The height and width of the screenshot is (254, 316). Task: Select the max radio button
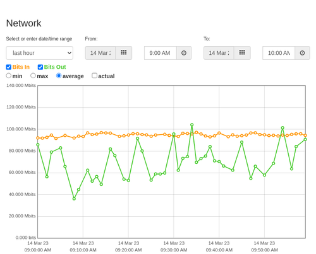33,76
